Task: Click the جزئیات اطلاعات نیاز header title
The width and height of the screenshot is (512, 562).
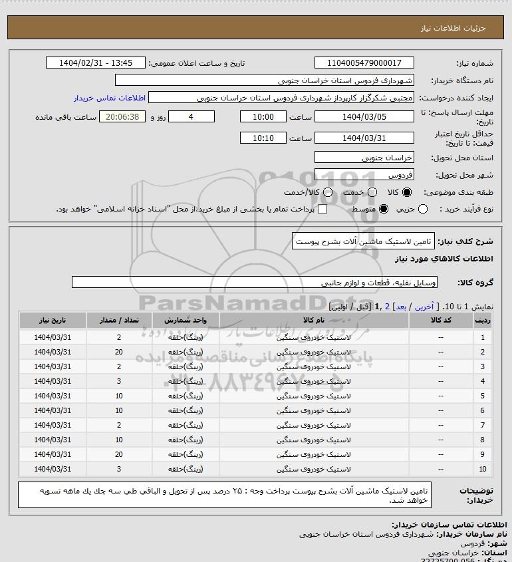Action: point(453,28)
